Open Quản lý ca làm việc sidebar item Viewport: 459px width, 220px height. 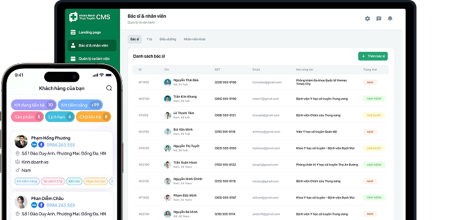pyautogui.click(x=92, y=59)
